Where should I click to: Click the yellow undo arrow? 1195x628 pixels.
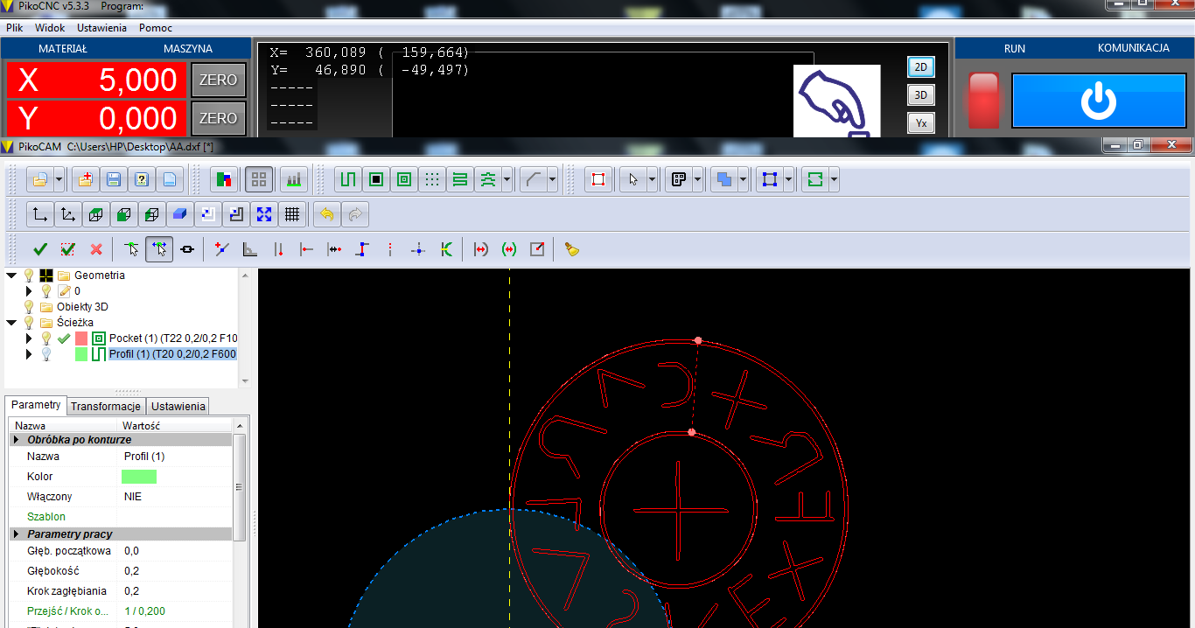click(x=326, y=214)
